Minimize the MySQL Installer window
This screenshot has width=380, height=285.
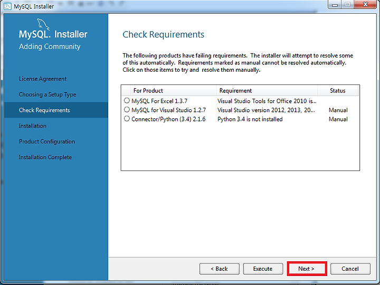(x=335, y=5)
